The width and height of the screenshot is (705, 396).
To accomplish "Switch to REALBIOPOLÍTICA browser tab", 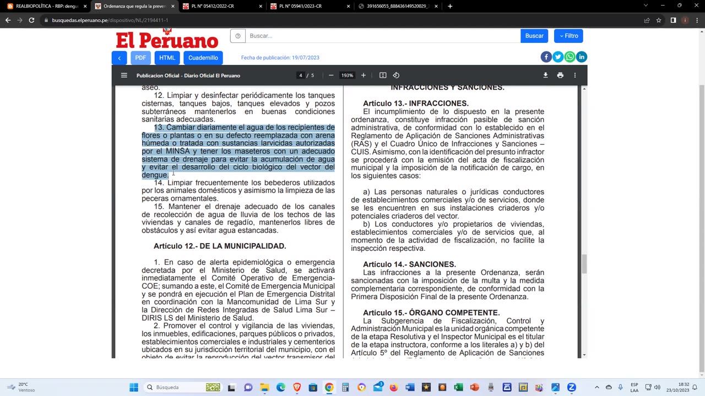I will pos(46,6).
